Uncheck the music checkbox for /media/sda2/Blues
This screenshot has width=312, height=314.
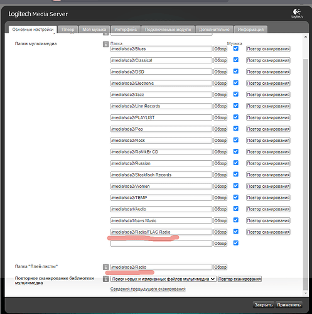tap(236, 48)
